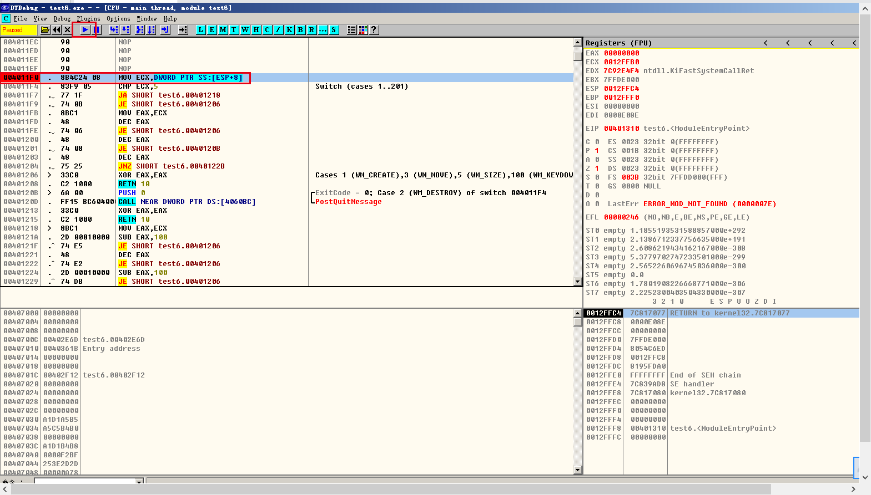Open the Window menu
This screenshot has width=871, height=495.
tap(147, 18)
